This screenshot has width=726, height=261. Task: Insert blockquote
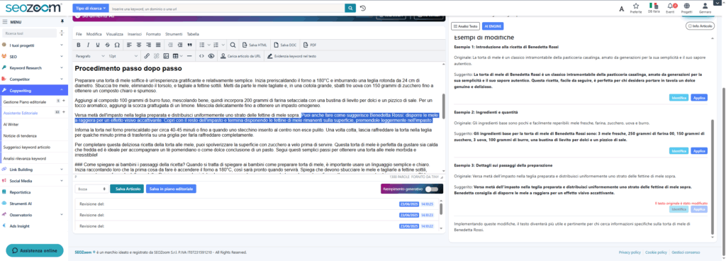click(x=189, y=45)
